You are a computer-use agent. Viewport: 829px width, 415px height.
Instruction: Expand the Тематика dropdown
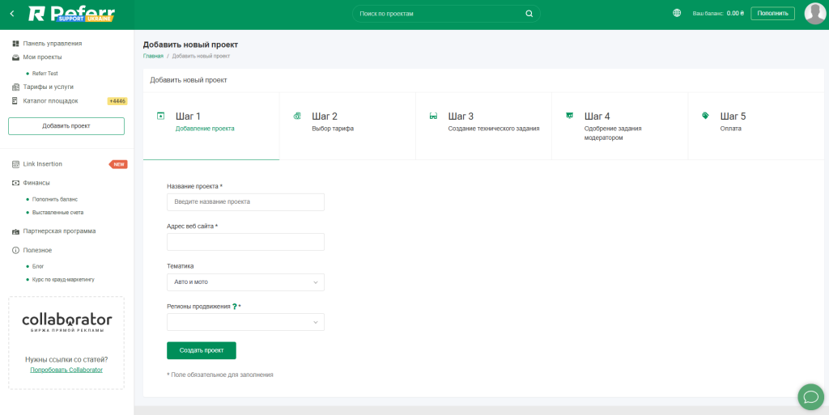pos(245,282)
